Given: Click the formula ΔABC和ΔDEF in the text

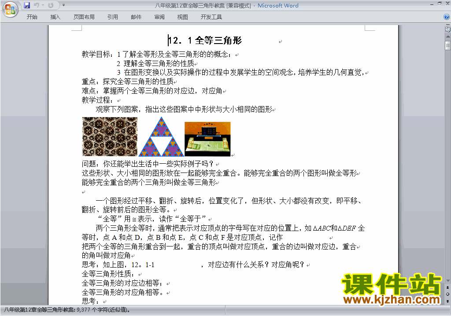Looking at the screenshot, I should coord(335,228).
